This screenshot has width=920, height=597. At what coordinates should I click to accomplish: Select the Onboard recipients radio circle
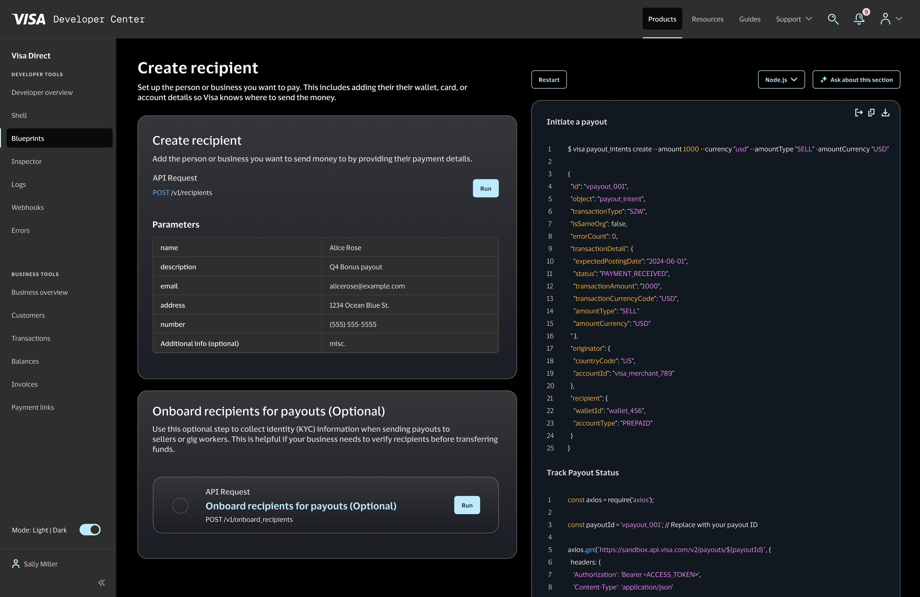click(x=180, y=505)
